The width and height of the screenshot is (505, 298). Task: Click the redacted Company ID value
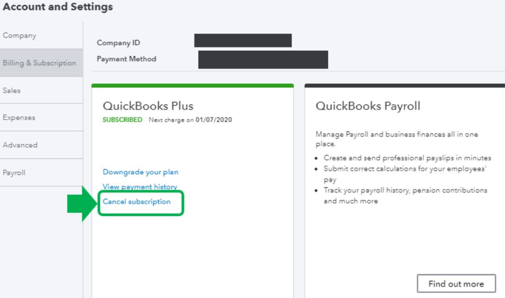click(x=243, y=40)
